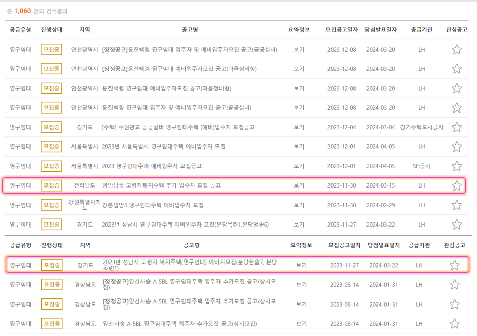Toggle the favorite star on the first 웅진백령 row

pyautogui.click(x=457, y=49)
